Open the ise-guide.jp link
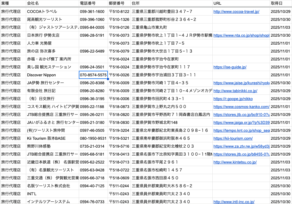This screenshot has height=204, width=292. point(230,67)
